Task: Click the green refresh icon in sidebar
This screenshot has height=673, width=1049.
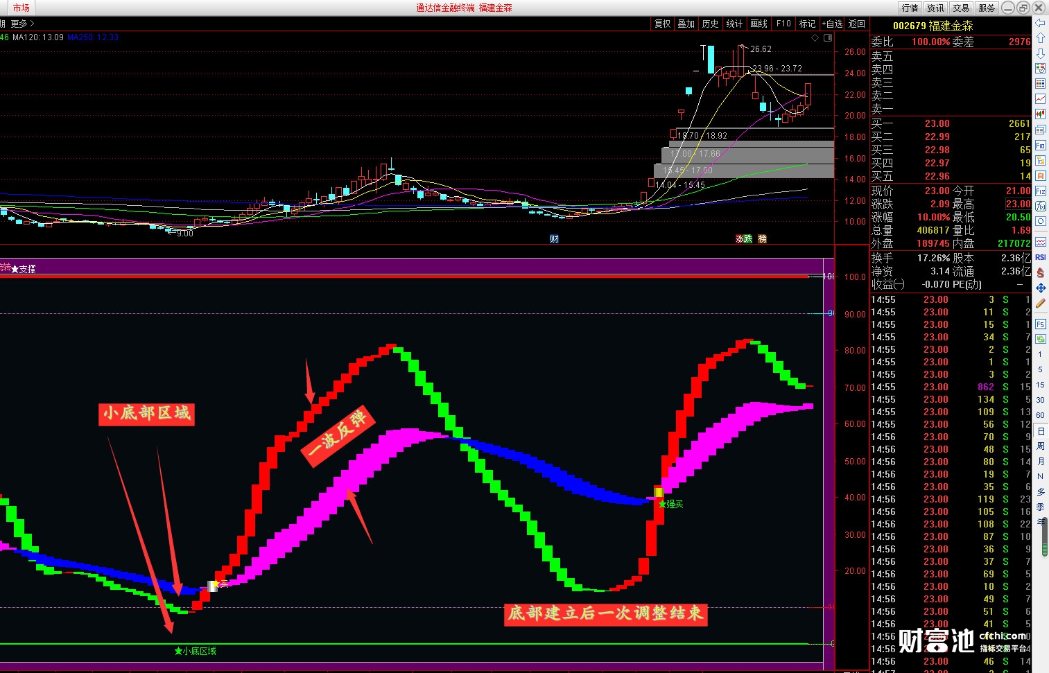Action: click(1040, 339)
